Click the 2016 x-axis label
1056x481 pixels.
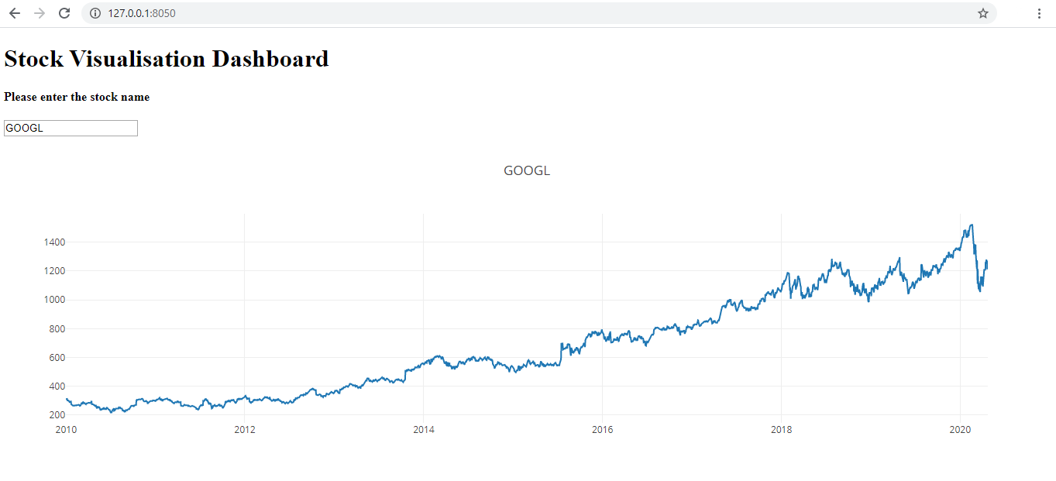[x=602, y=429]
